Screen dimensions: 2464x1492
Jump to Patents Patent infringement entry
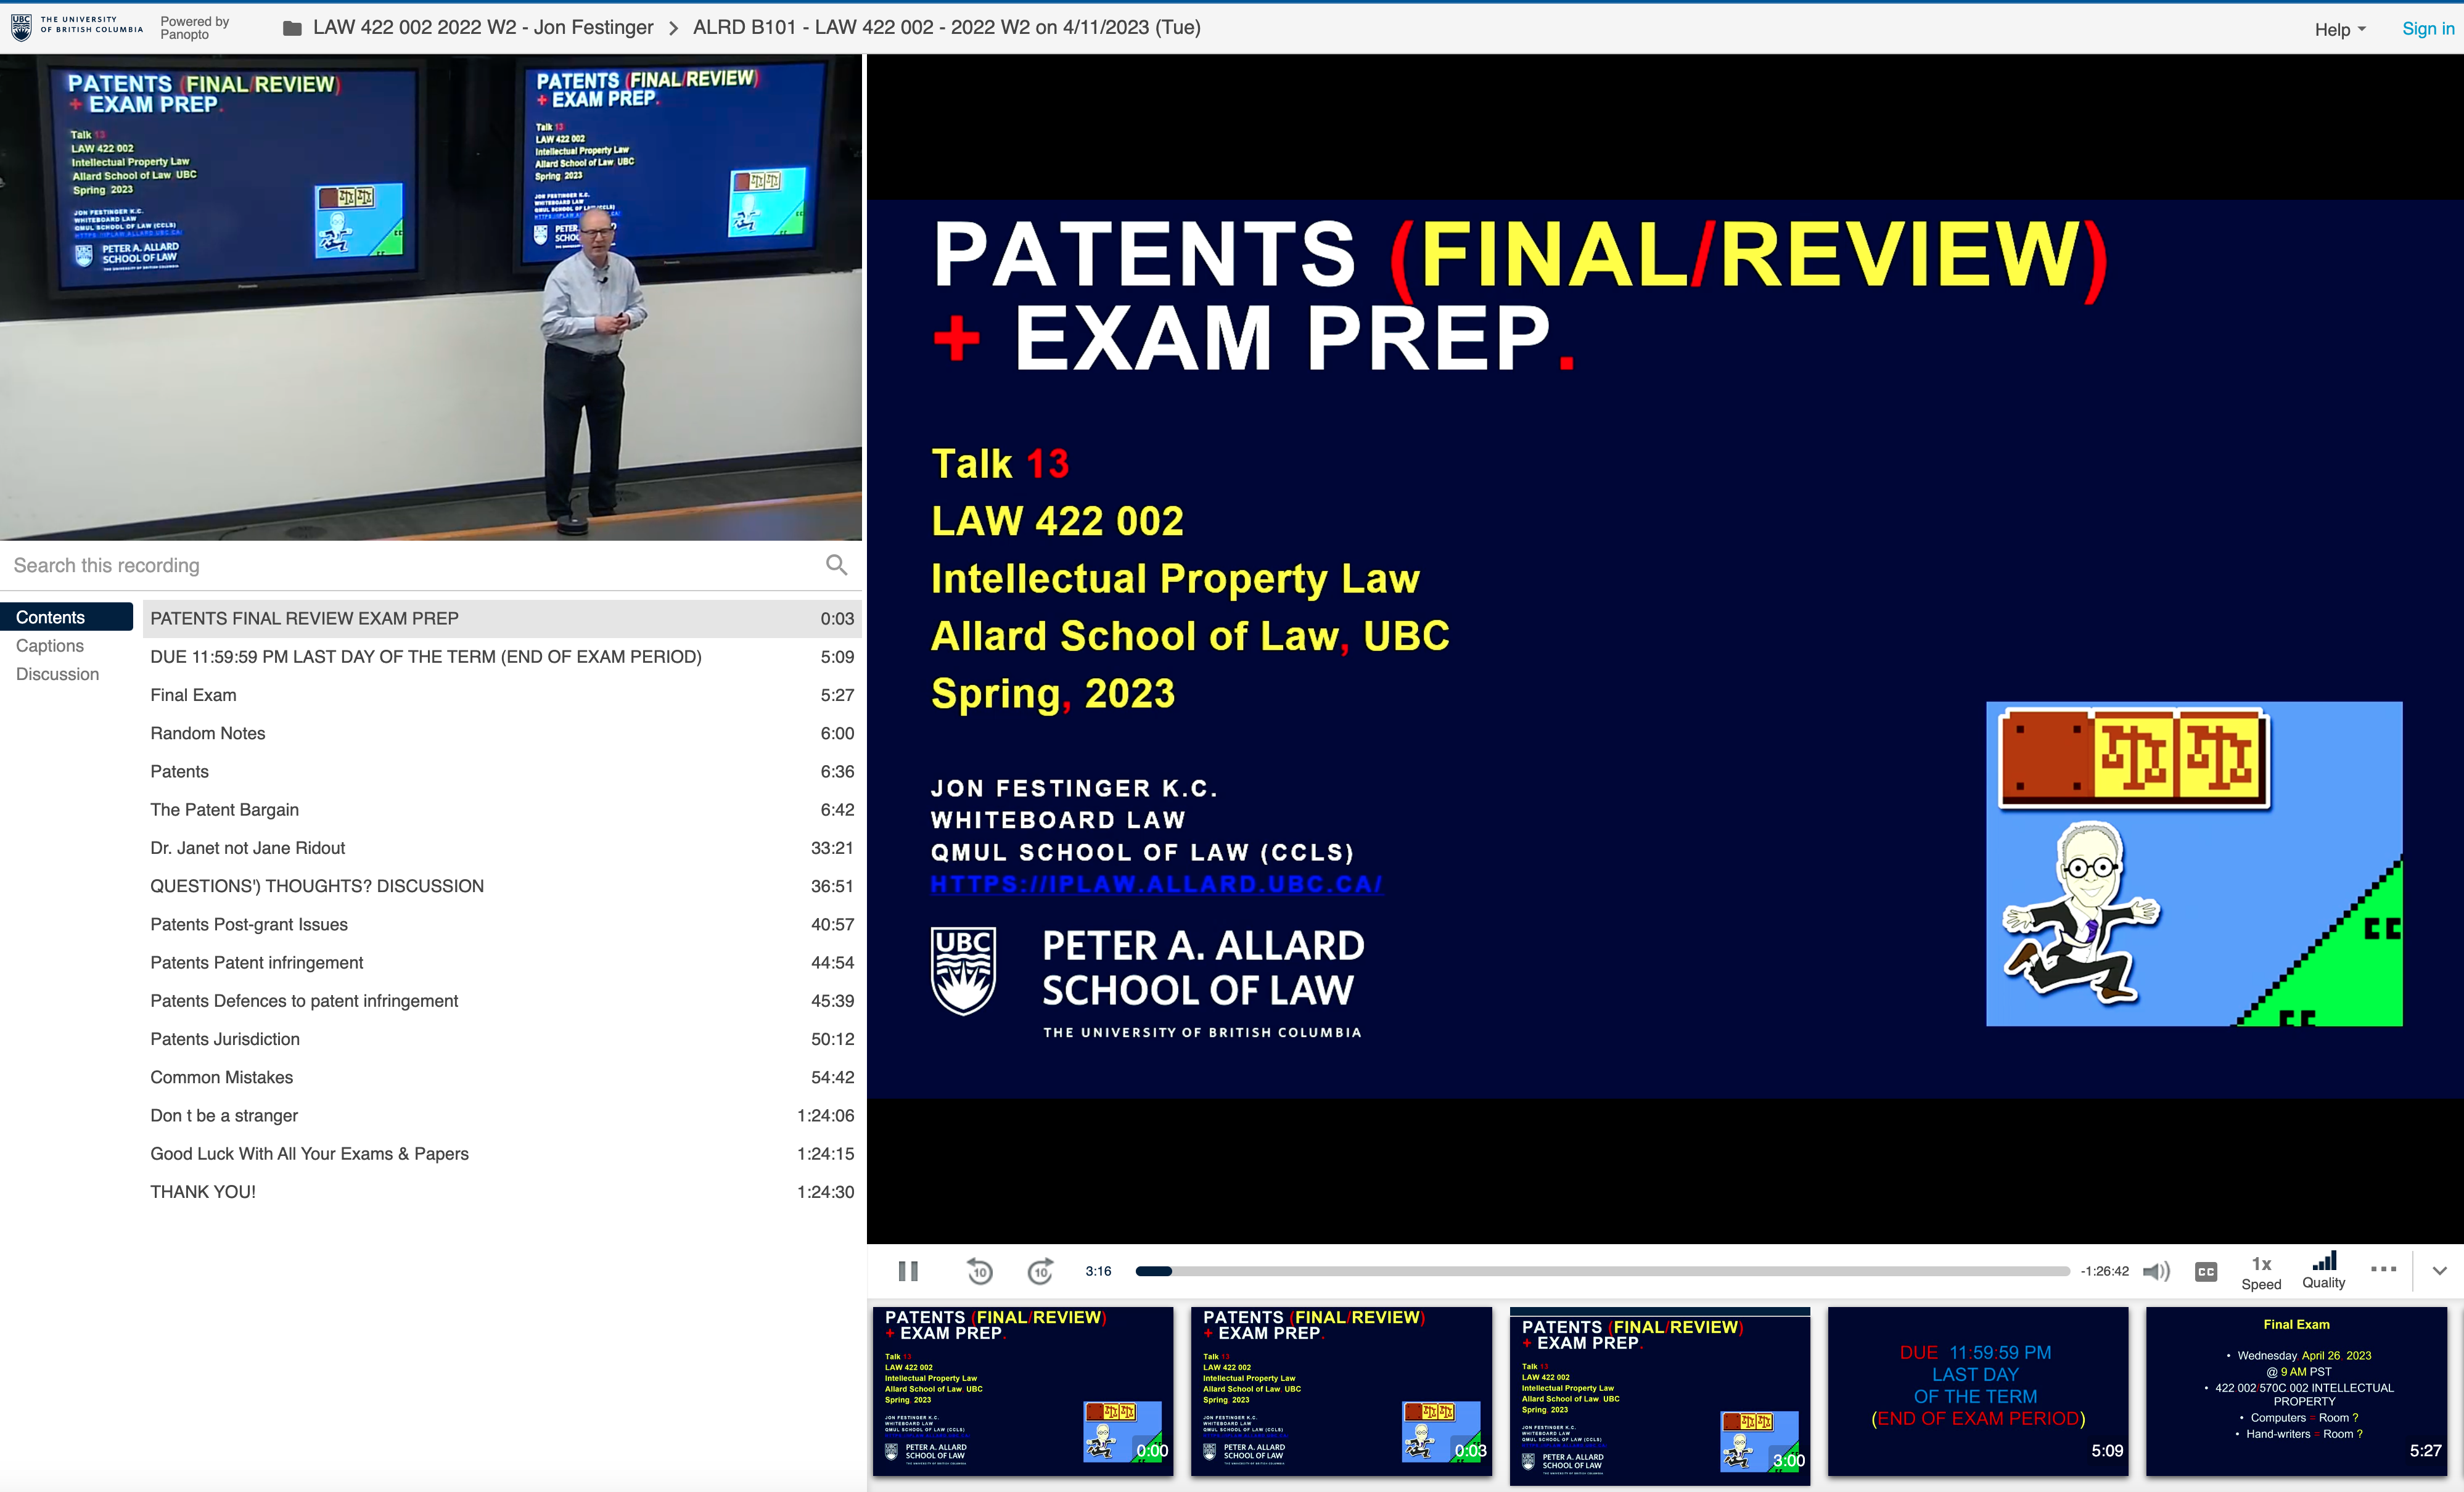point(502,962)
